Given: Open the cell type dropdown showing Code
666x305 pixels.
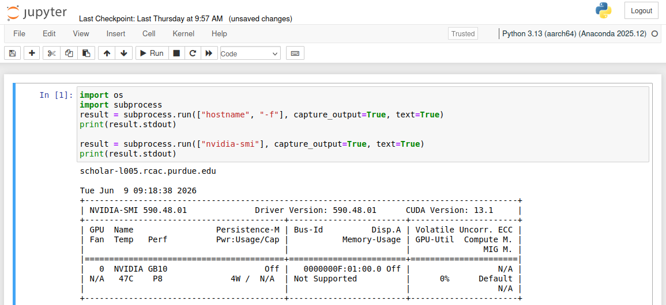Looking at the screenshot, I should point(250,54).
